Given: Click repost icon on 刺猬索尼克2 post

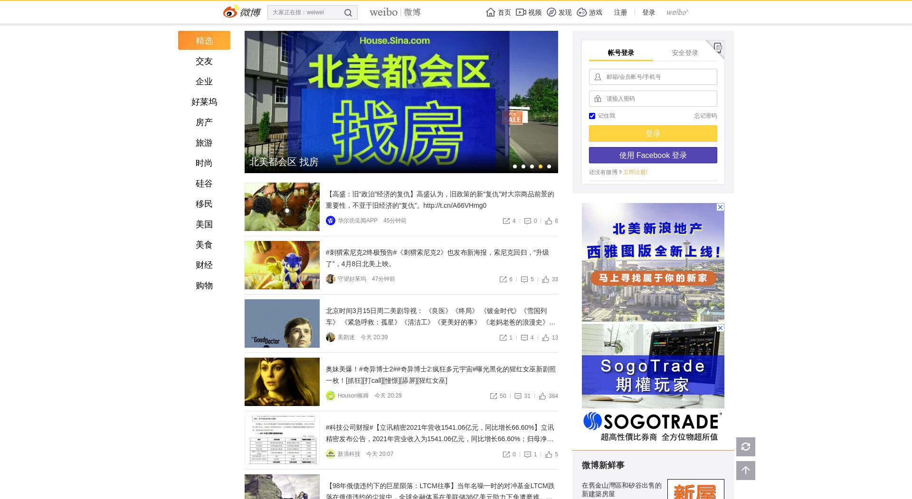Looking at the screenshot, I should (x=503, y=279).
